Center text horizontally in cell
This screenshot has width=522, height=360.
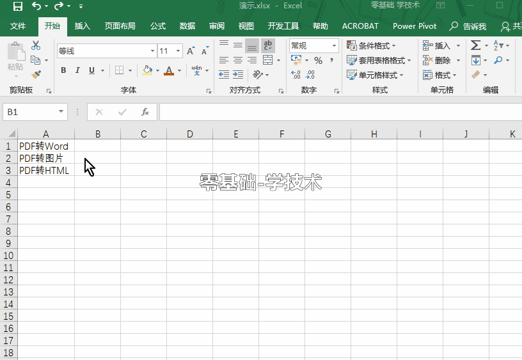pyautogui.click(x=238, y=60)
